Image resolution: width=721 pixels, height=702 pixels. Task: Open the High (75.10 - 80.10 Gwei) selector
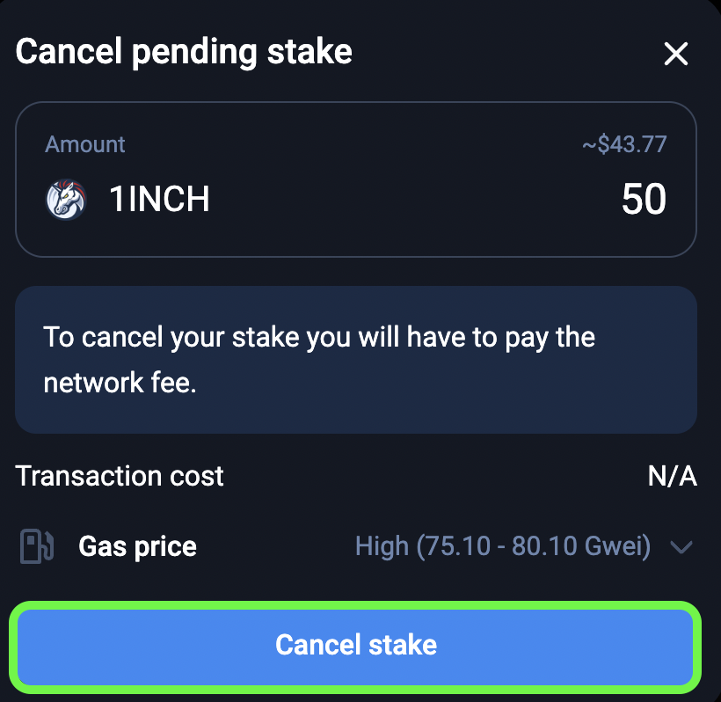[x=502, y=547]
